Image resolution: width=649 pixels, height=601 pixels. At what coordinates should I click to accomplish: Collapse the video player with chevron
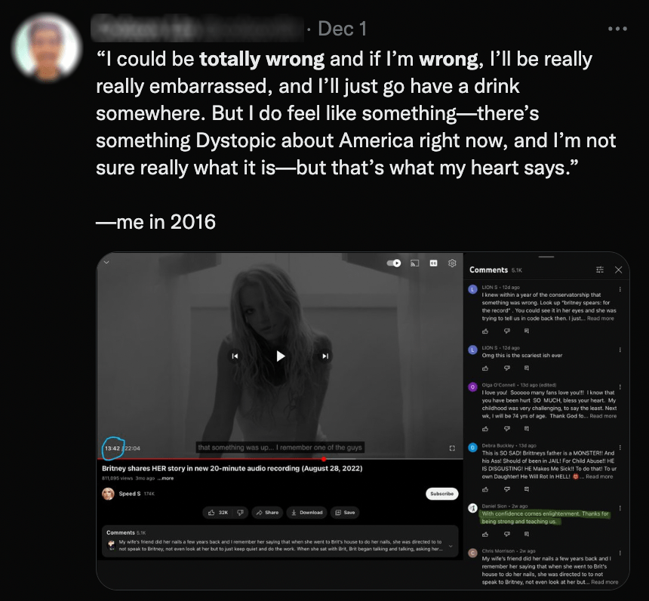point(106,262)
